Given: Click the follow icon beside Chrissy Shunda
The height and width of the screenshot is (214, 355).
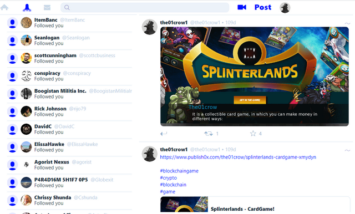Looking at the screenshot, I should tap(12, 201).
